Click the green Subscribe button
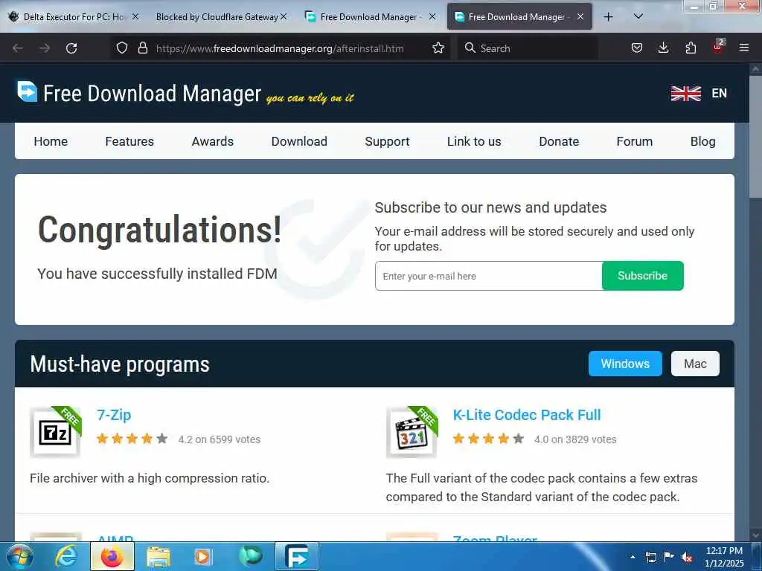The width and height of the screenshot is (762, 571). pyautogui.click(x=642, y=276)
